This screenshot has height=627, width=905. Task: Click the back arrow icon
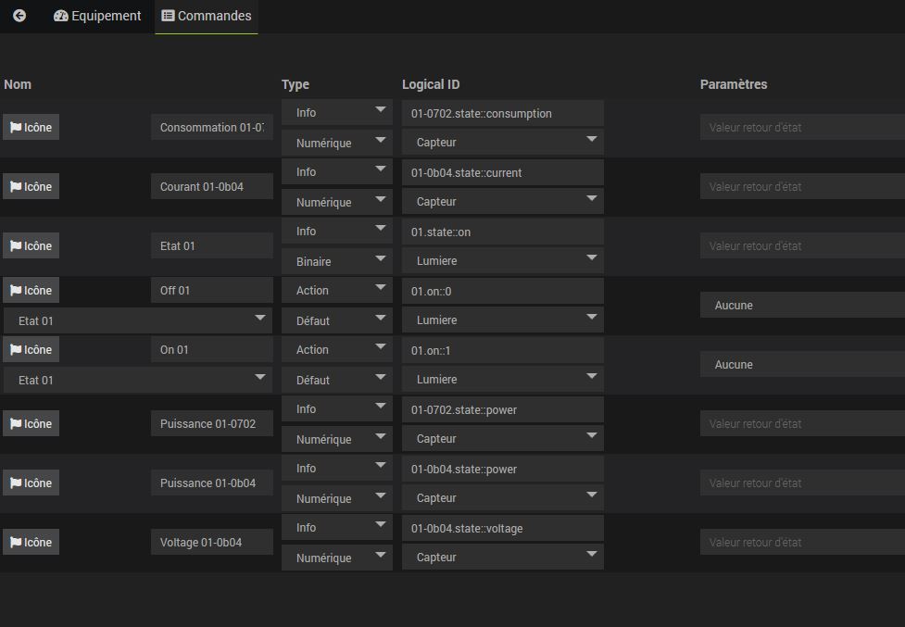pos(19,16)
